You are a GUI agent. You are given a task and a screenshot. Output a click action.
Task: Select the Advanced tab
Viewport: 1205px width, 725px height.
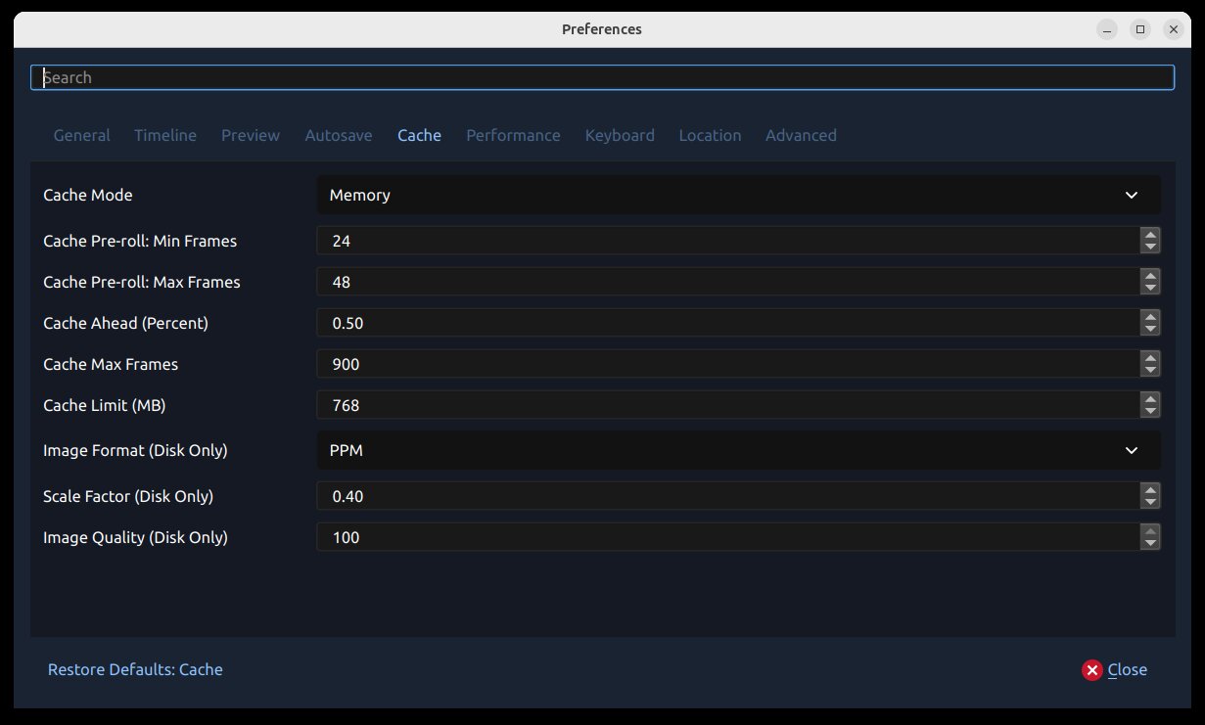801,135
